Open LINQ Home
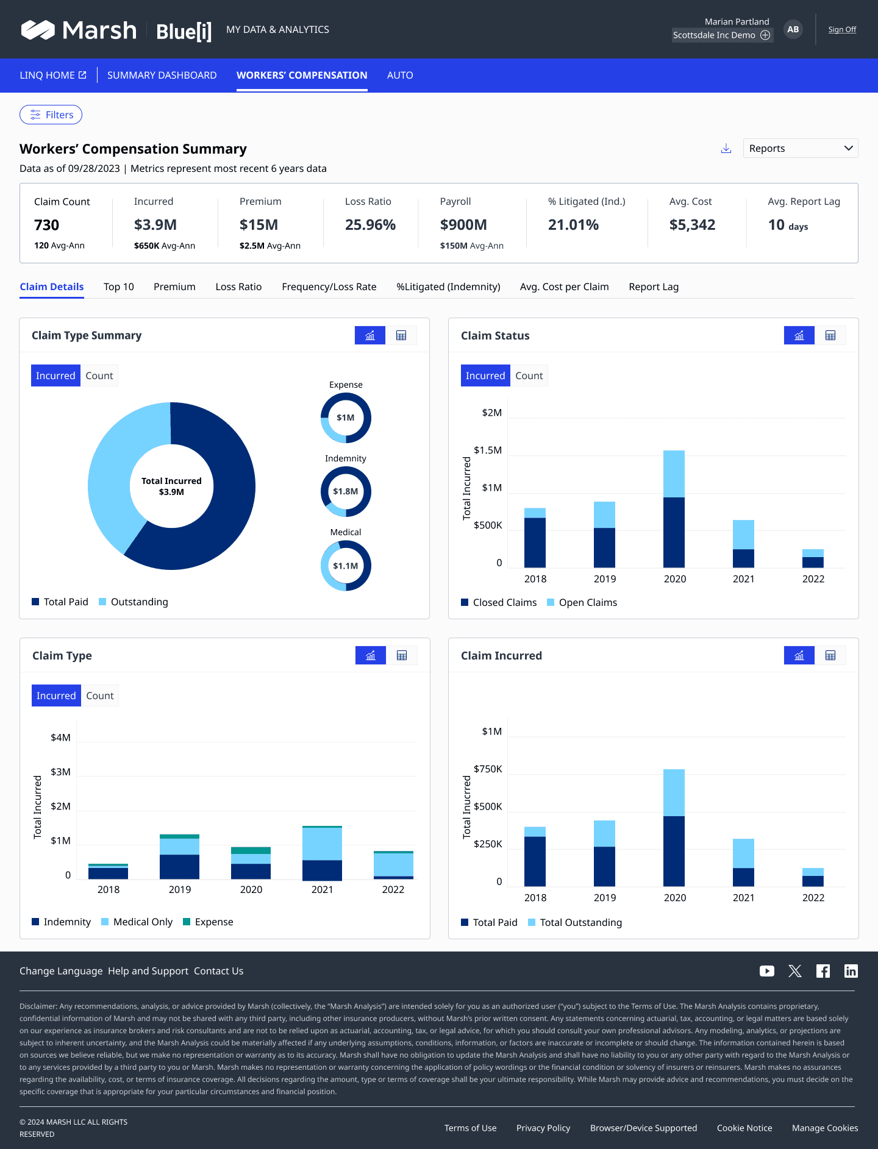Viewport: 878px width, 1149px height. coord(53,75)
